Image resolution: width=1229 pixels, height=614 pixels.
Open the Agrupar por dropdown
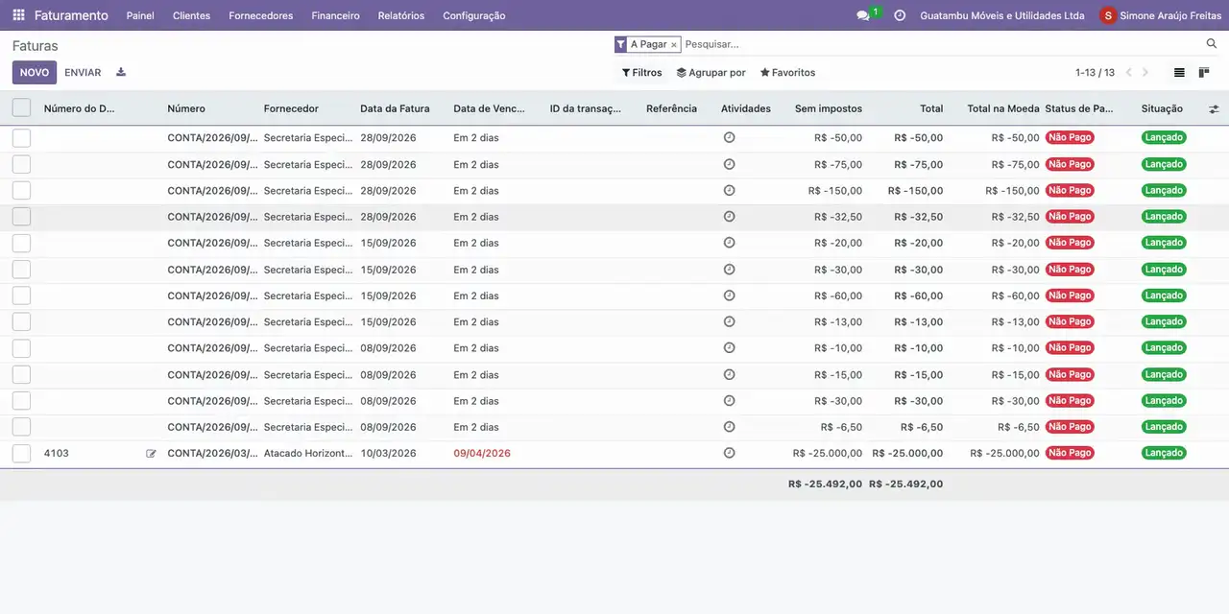pos(711,73)
